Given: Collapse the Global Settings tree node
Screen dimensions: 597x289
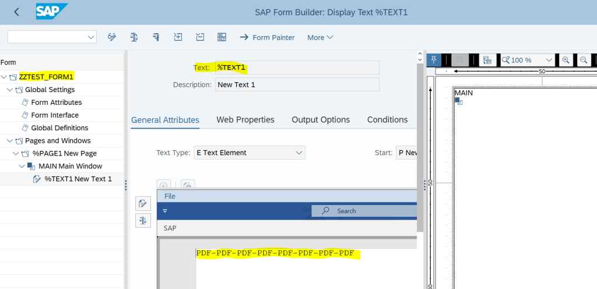Looking at the screenshot, I should [x=10, y=90].
